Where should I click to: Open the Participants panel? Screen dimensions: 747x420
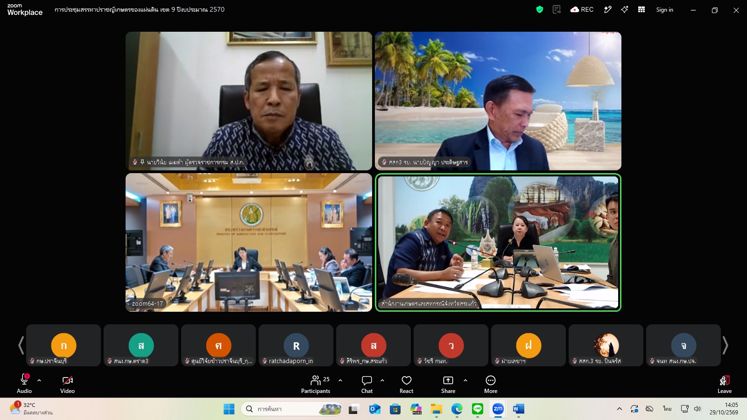[x=316, y=384]
